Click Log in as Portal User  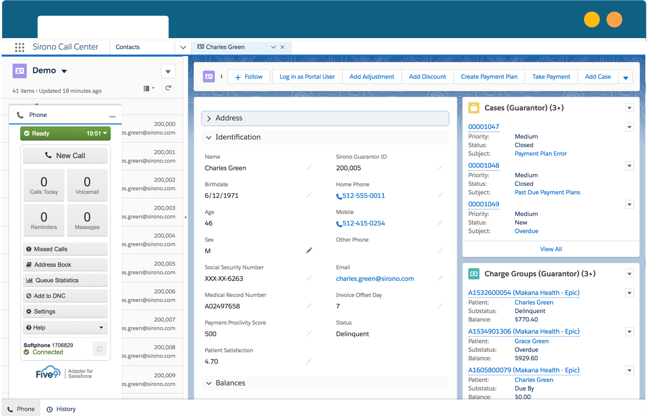pyautogui.click(x=307, y=77)
